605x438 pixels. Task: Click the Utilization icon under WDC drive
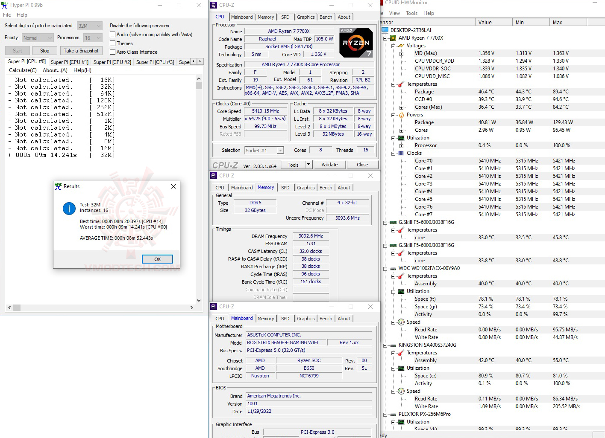pyautogui.click(x=401, y=291)
